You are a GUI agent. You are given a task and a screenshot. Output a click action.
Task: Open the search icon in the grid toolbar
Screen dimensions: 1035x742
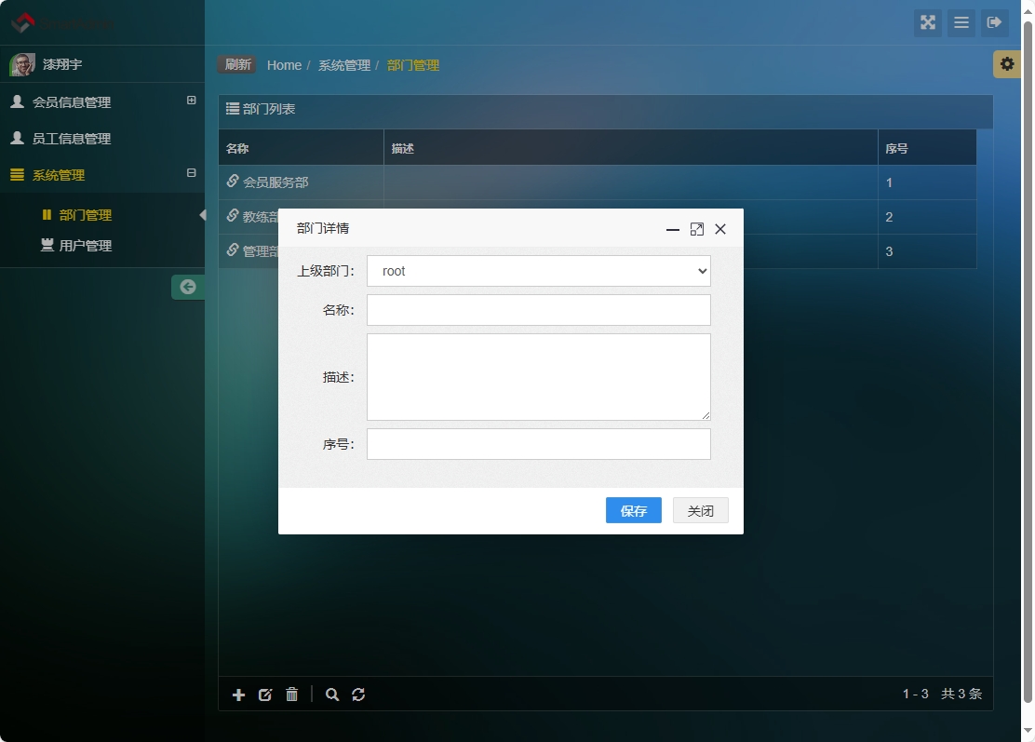tap(332, 694)
